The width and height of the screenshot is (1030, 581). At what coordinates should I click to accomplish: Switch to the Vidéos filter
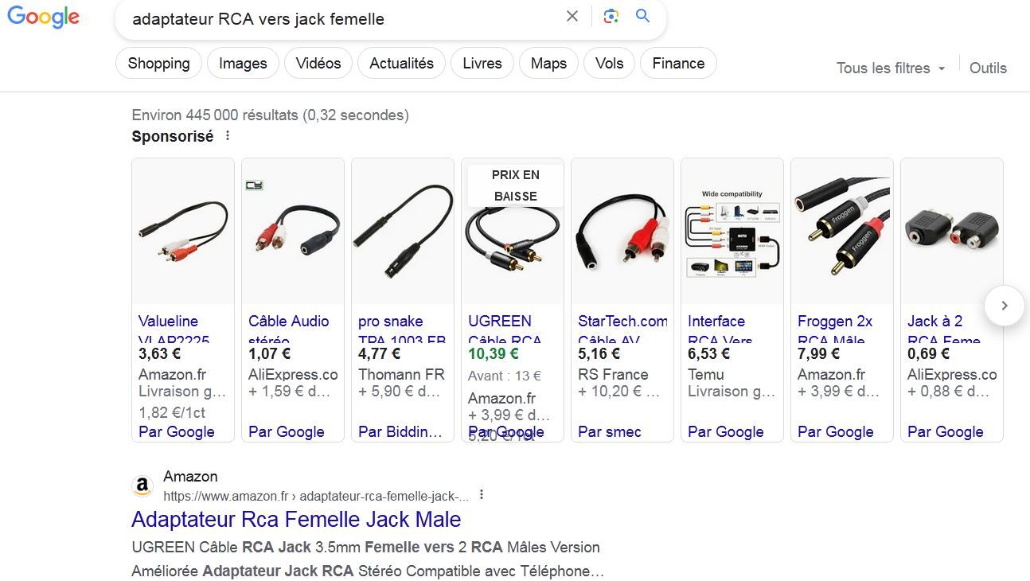click(x=318, y=64)
